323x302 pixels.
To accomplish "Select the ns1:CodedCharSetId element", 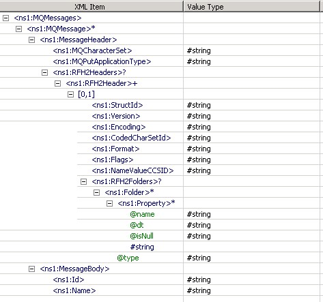I will click(x=131, y=138).
